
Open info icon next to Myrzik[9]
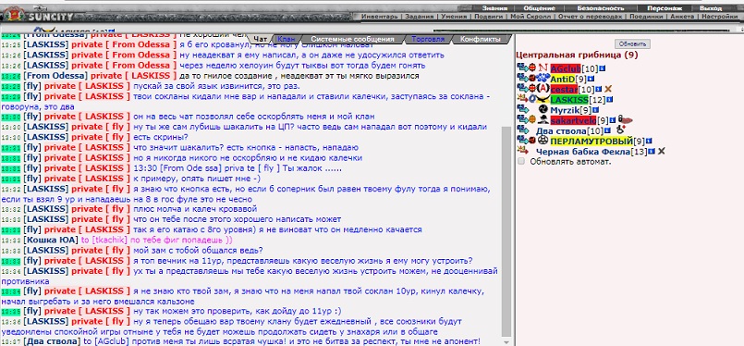coord(595,110)
